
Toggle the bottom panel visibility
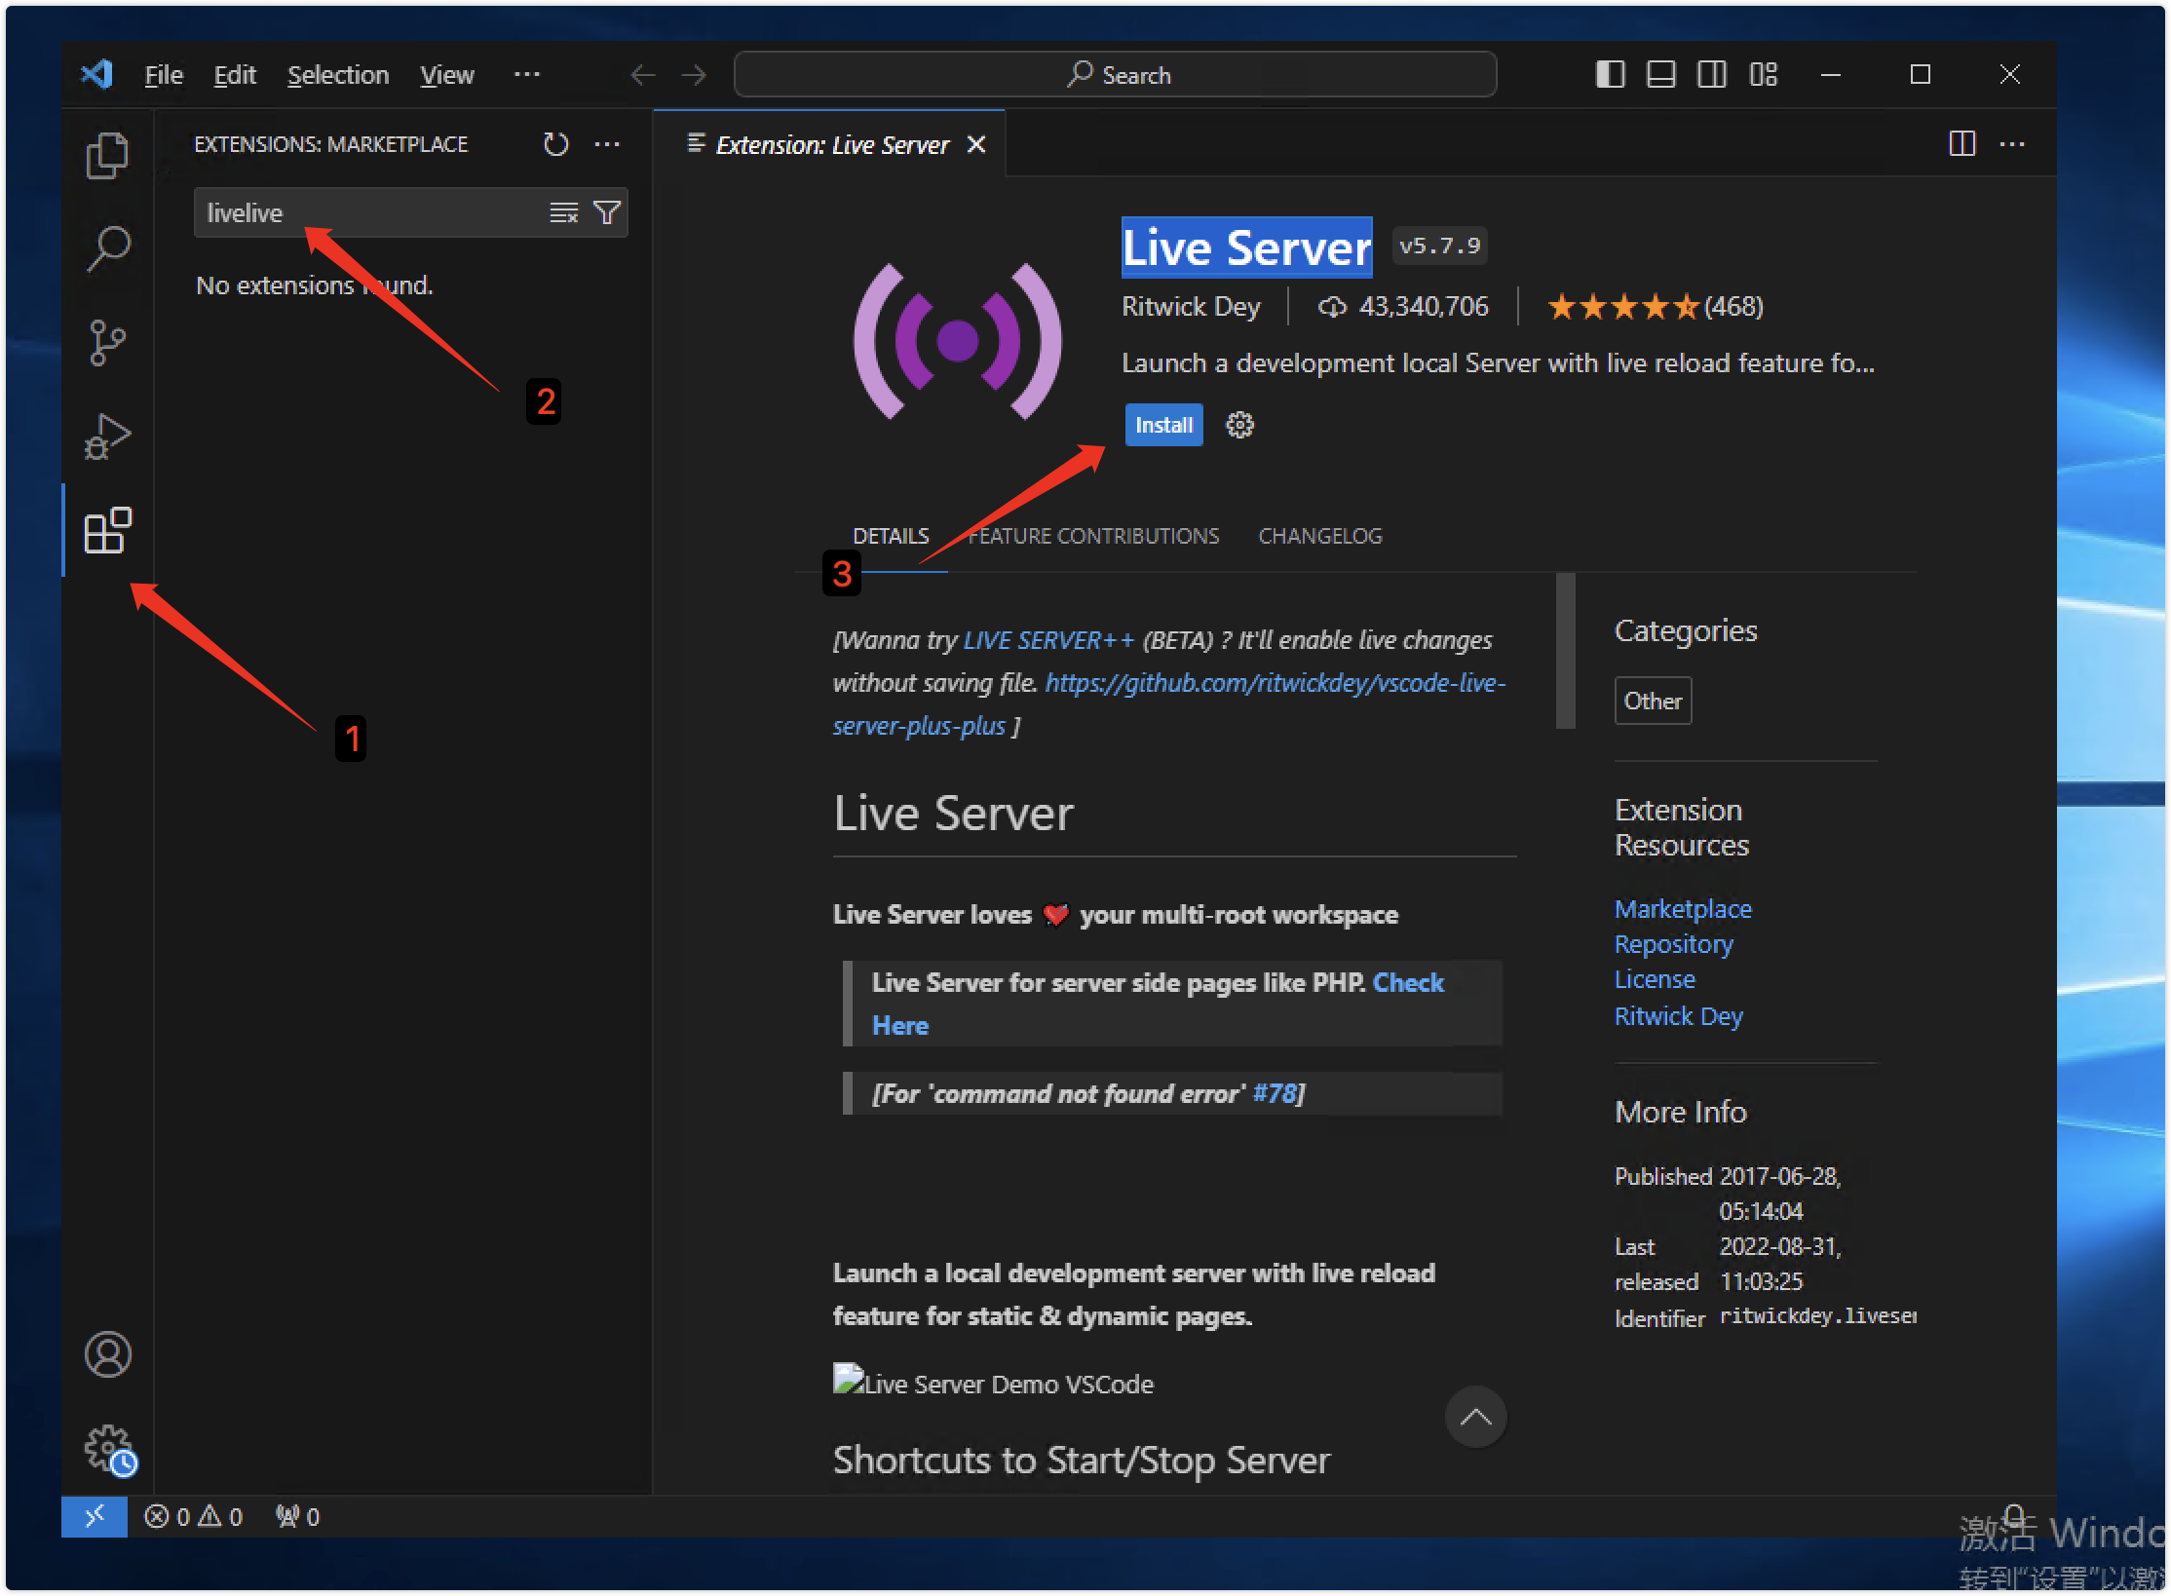(1660, 74)
